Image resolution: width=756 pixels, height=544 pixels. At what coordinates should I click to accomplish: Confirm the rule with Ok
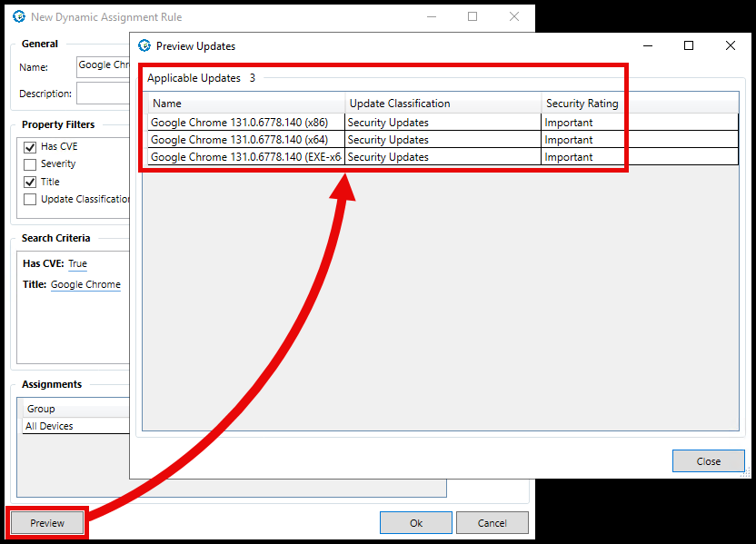[415, 523]
